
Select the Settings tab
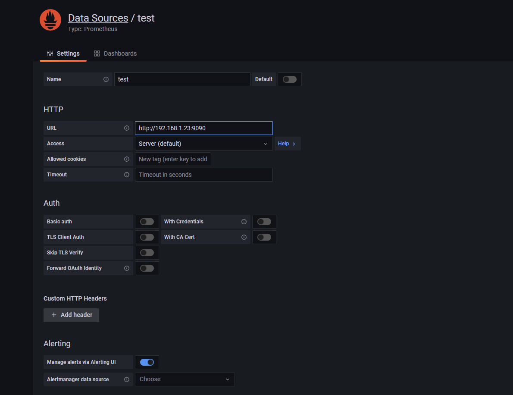pyautogui.click(x=63, y=53)
